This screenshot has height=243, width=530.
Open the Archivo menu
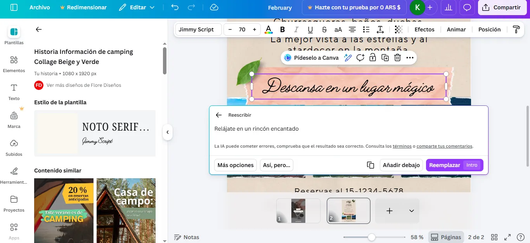pyautogui.click(x=40, y=7)
